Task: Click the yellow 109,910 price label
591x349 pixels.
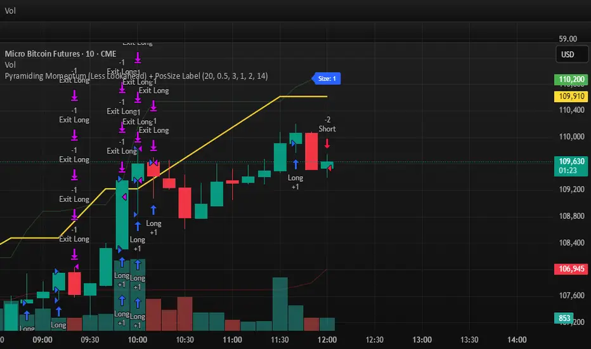Action: pyautogui.click(x=571, y=96)
